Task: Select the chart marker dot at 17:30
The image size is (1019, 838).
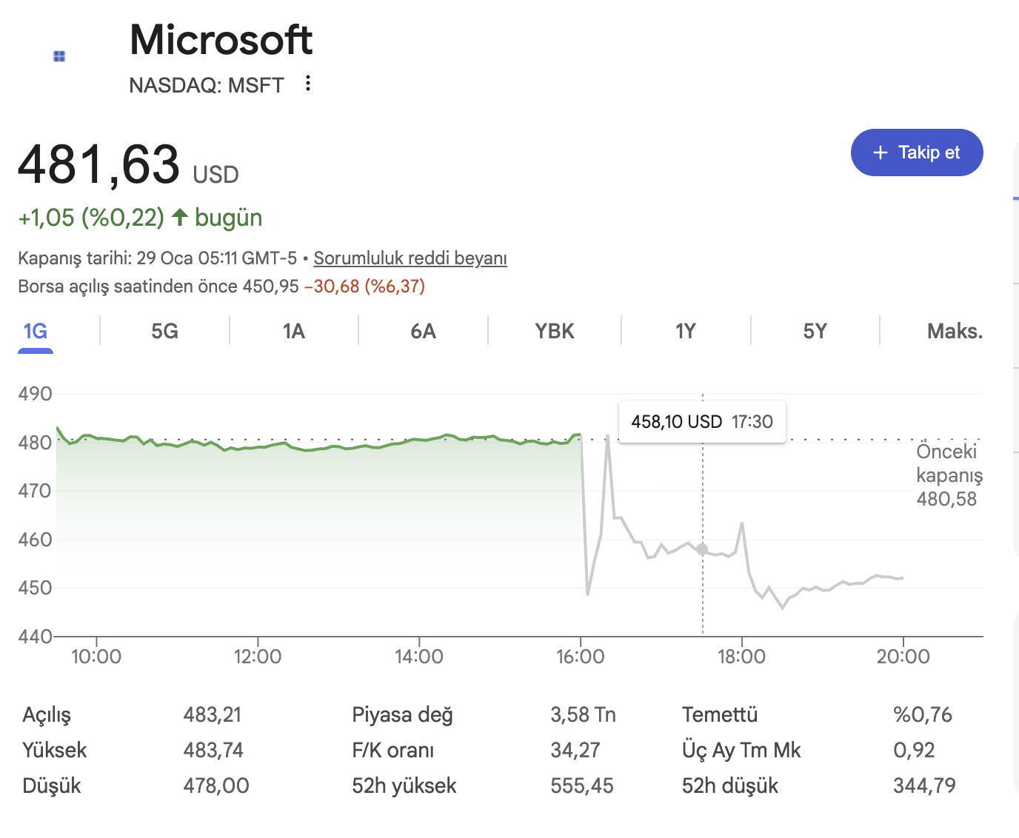Action: (x=701, y=549)
